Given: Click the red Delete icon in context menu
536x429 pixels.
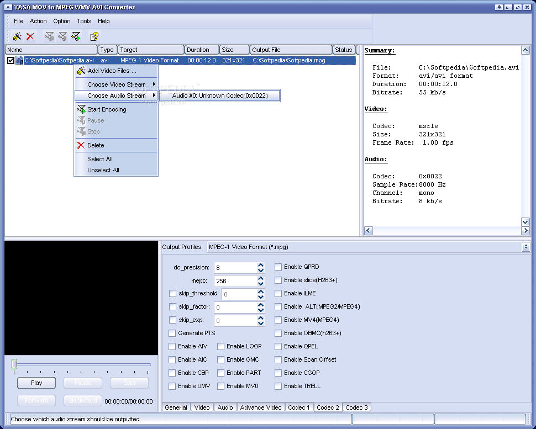Looking at the screenshot, I should (x=81, y=146).
